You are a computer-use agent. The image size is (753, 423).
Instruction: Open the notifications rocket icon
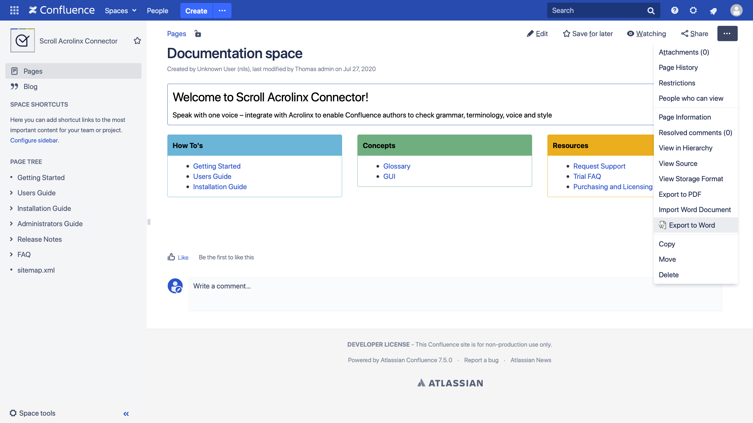(x=713, y=11)
